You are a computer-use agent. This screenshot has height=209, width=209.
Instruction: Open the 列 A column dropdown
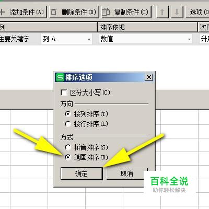point(66,39)
